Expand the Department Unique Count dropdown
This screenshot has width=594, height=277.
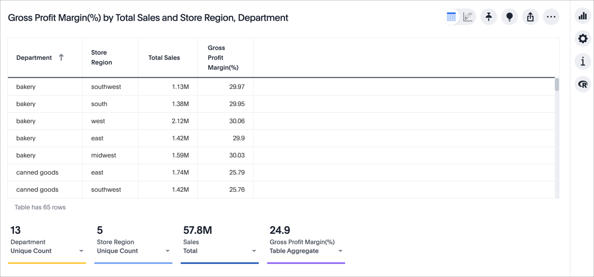(81, 251)
